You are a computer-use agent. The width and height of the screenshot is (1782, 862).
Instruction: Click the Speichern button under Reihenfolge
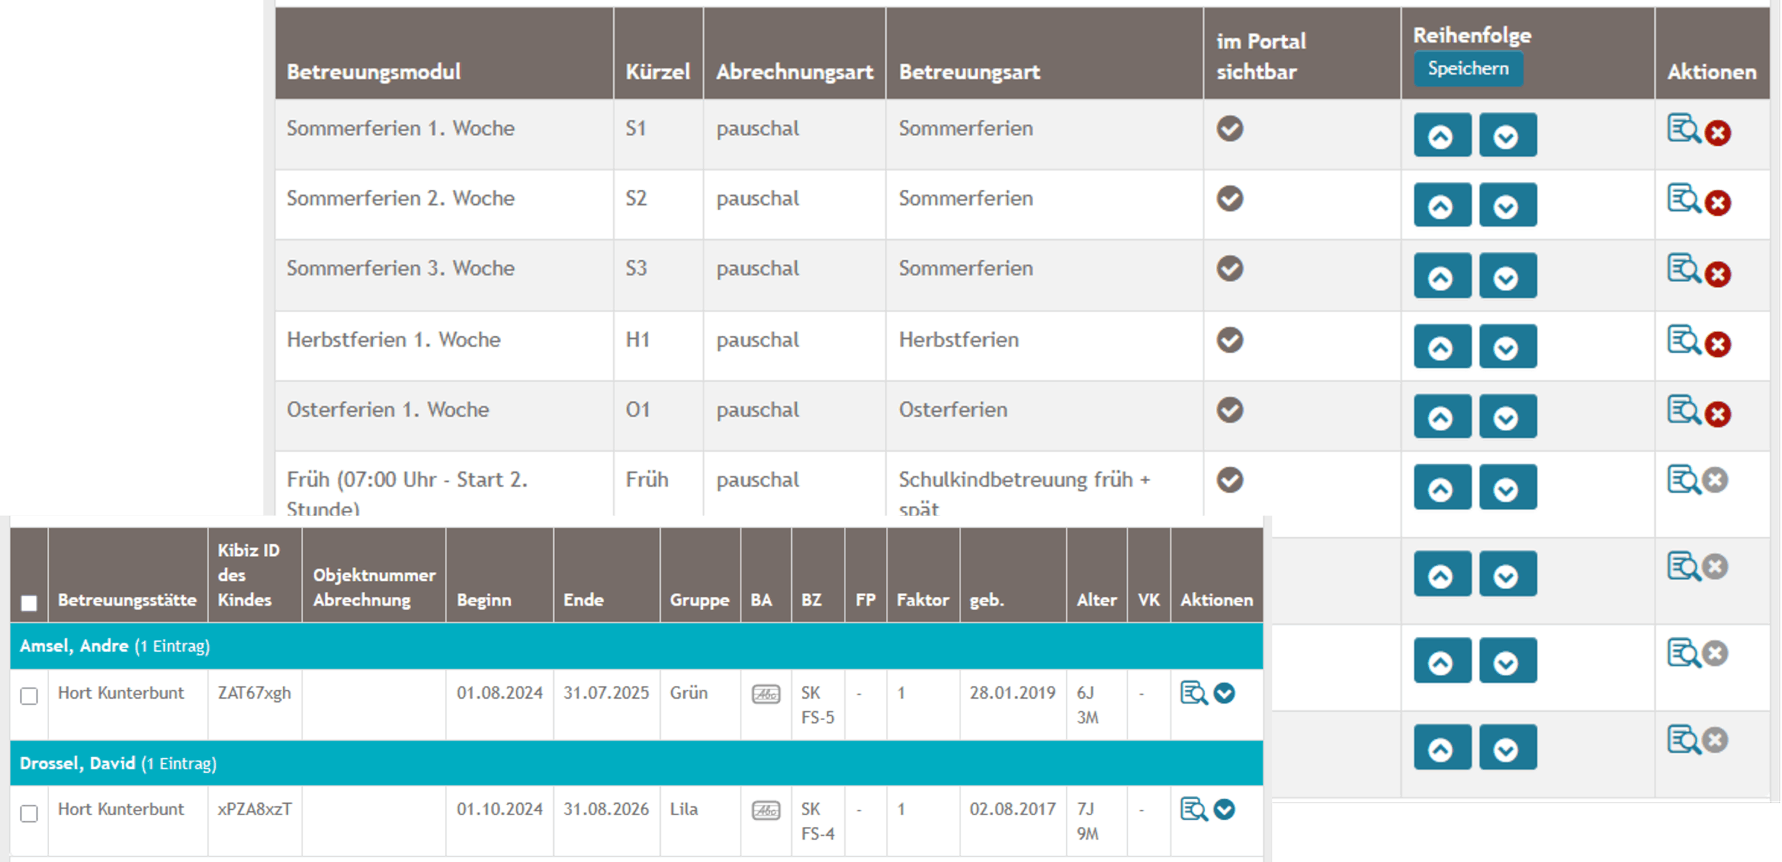pos(1468,69)
